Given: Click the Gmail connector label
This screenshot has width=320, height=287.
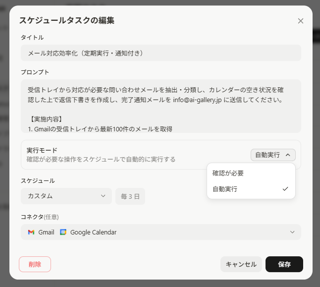Looking at the screenshot, I should point(46,232).
